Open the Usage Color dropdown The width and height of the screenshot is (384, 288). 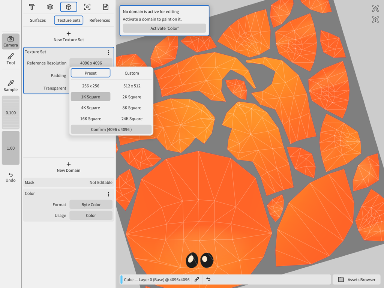(x=91, y=215)
